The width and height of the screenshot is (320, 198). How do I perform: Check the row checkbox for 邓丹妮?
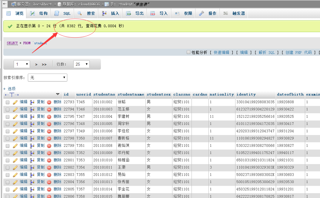click(x=8, y=153)
